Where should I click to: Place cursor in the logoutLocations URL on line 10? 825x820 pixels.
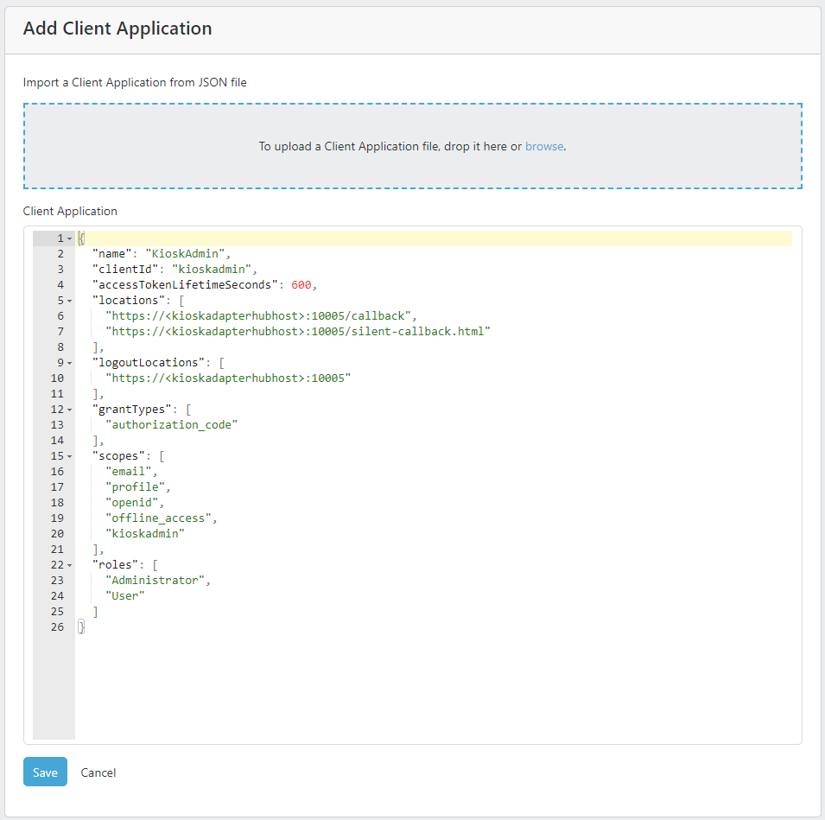(x=228, y=378)
